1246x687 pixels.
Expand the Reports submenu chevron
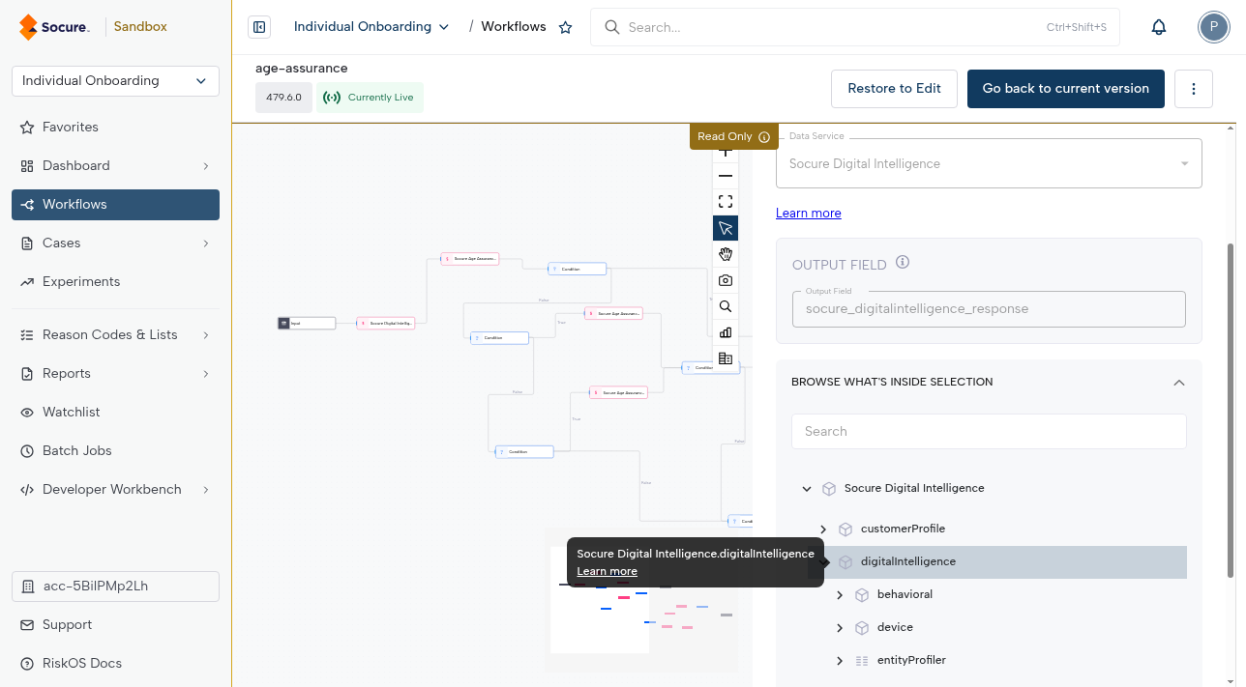(206, 374)
